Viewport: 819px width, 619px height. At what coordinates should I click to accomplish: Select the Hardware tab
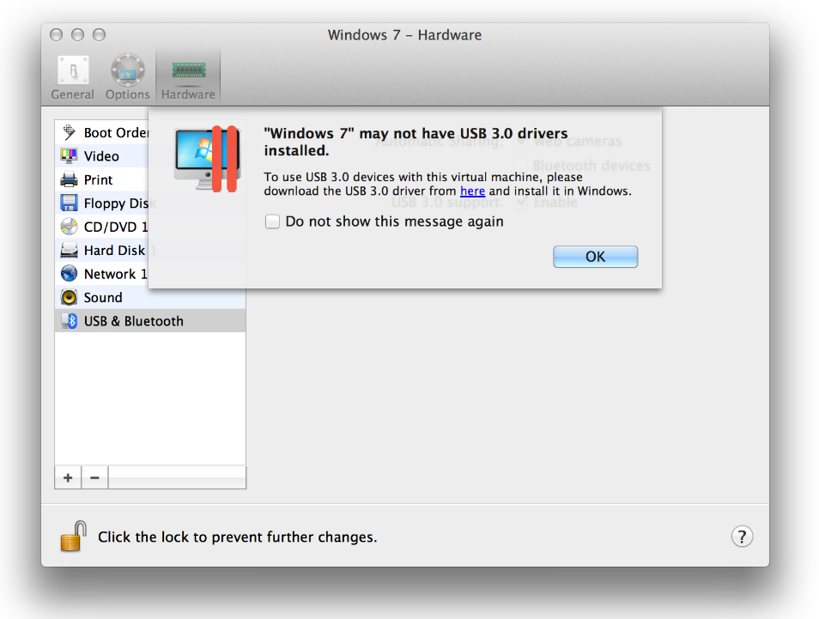[x=188, y=77]
